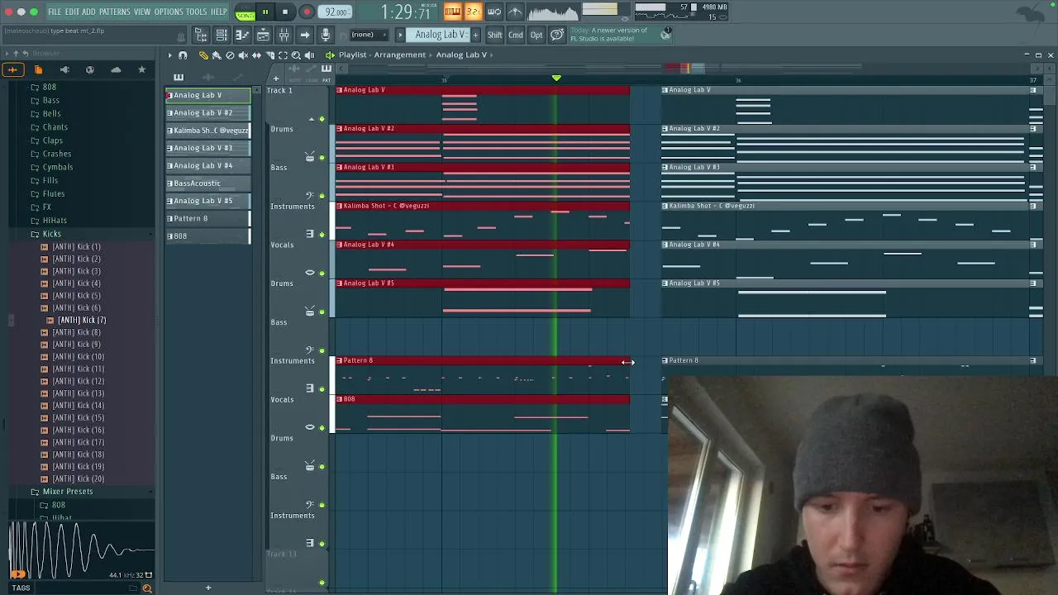Select the Mute tool in Playlist toolbar
This screenshot has height=595, width=1058.
click(243, 55)
